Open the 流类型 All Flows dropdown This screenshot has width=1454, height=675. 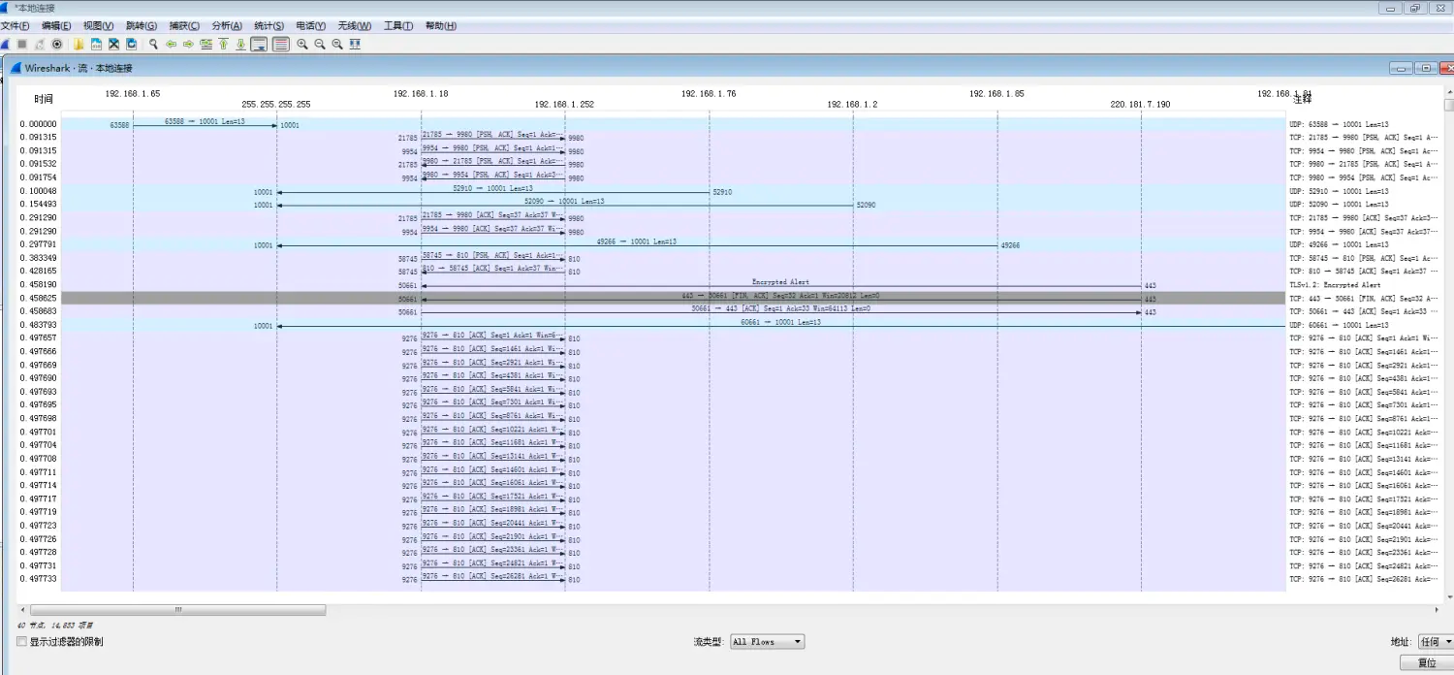(767, 641)
